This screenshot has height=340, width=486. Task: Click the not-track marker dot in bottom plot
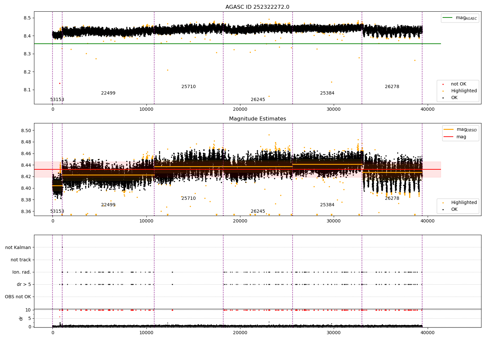(x=60, y=260)
